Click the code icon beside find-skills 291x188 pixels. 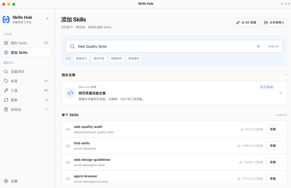coord(68,146)
